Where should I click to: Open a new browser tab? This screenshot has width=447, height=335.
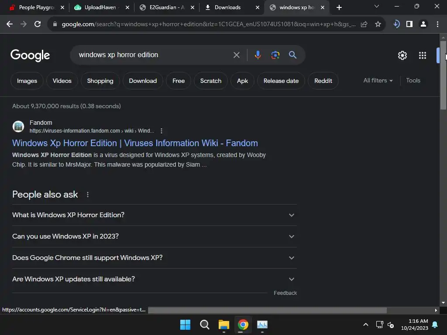coord(339,7)
